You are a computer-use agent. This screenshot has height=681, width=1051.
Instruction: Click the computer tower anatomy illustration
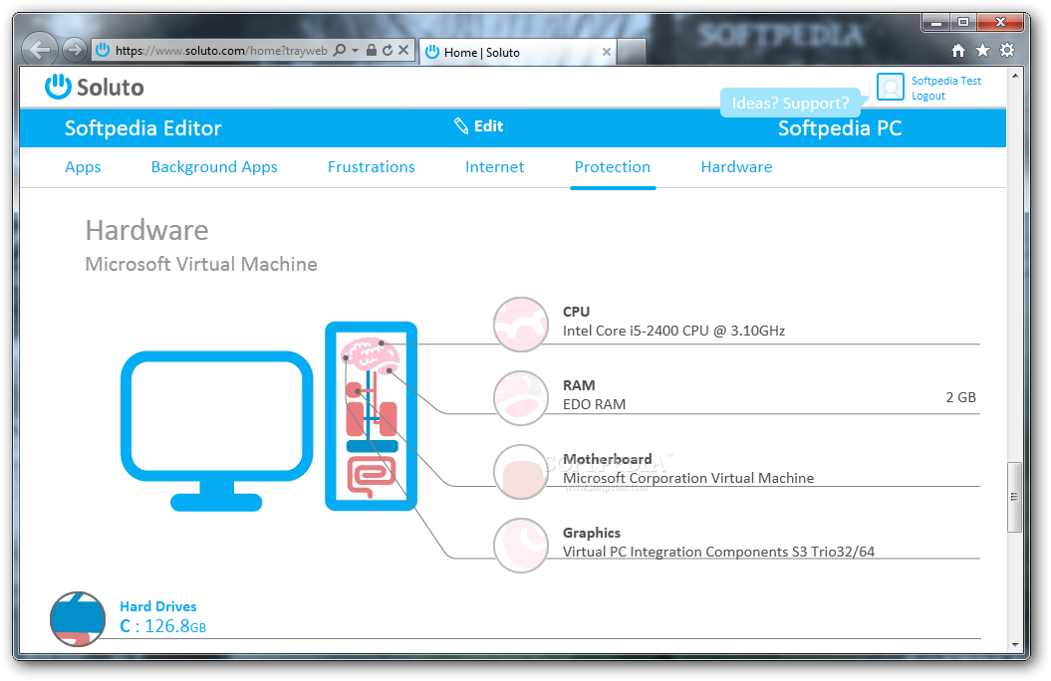tap(372, 416)
